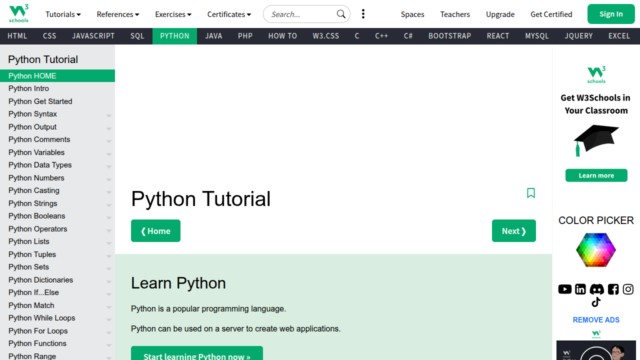Open the Tutorials dropdown menu
This screenshot has height=360, width=640.
point(63,14)
